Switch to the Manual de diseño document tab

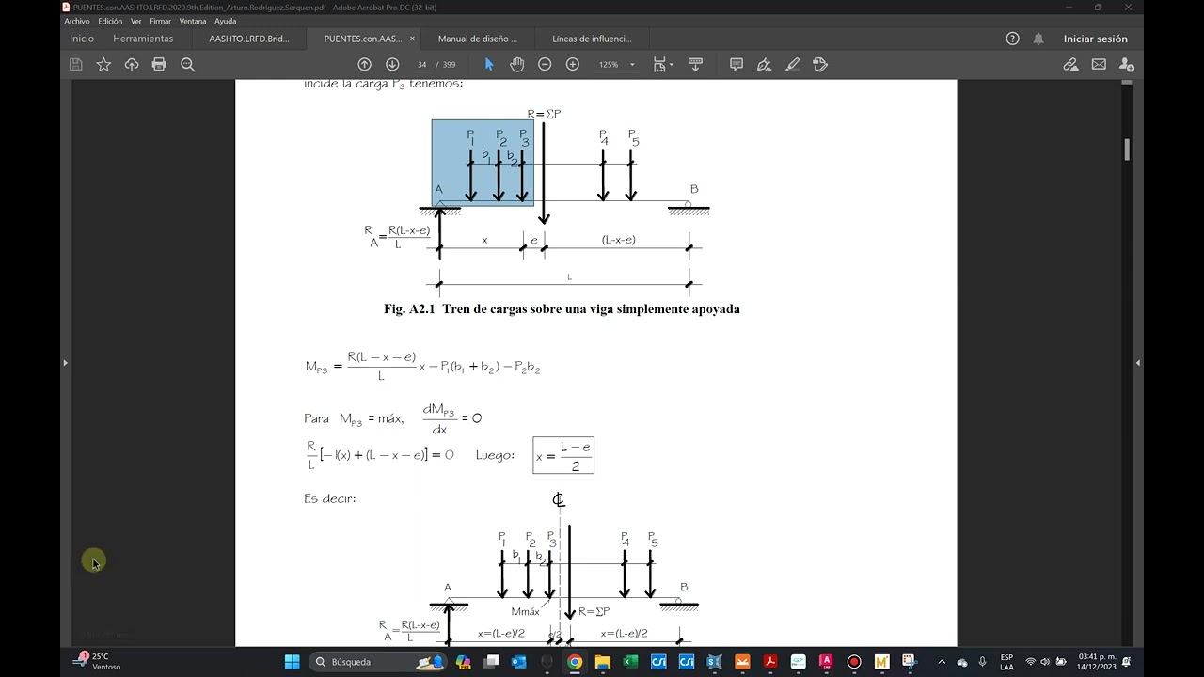[478, 39]
